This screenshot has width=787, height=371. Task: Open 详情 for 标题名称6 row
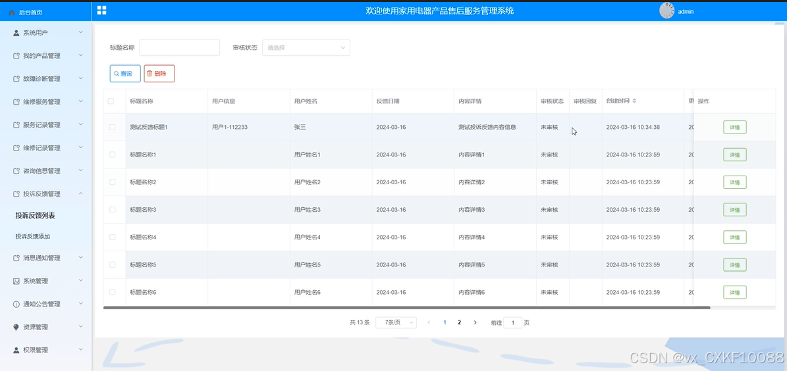tap(735, 292)
